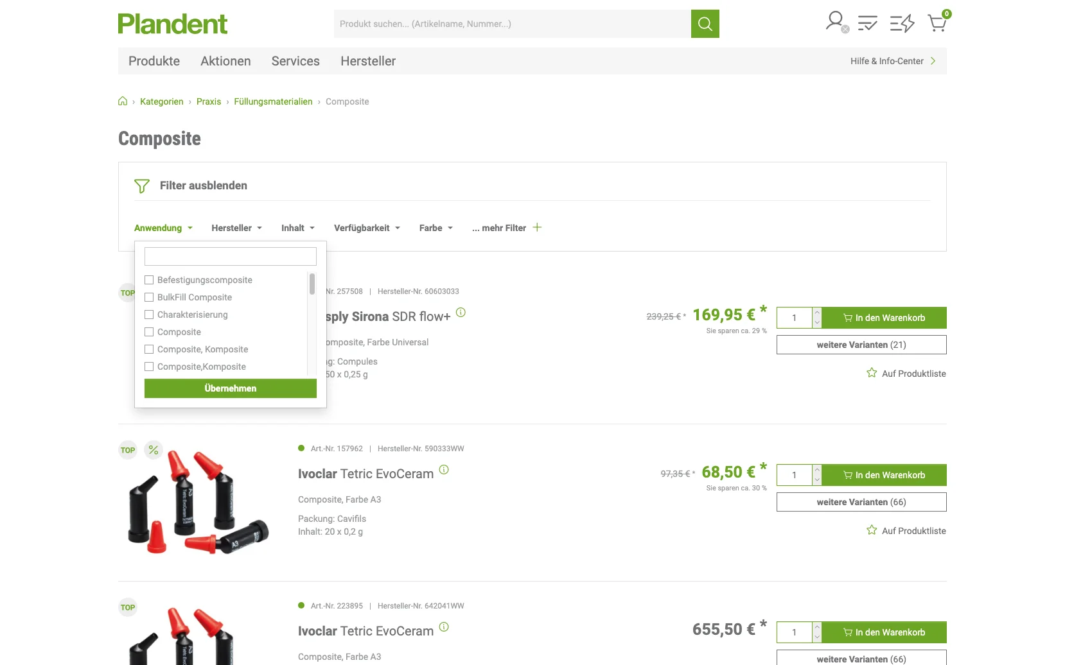The image size is (1065, 665).
Task: Tick the 'Composite, Komposite' checkbox
Action: (x=149, y=349)
